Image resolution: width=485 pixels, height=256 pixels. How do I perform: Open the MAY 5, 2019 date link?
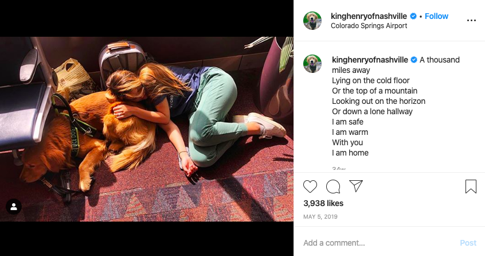coord(320,217)
